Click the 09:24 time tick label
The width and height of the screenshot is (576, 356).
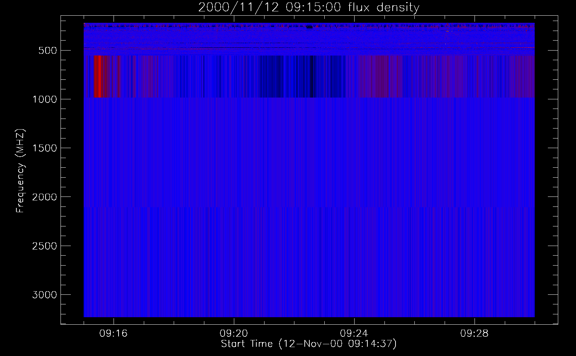[x=354, y=334]
